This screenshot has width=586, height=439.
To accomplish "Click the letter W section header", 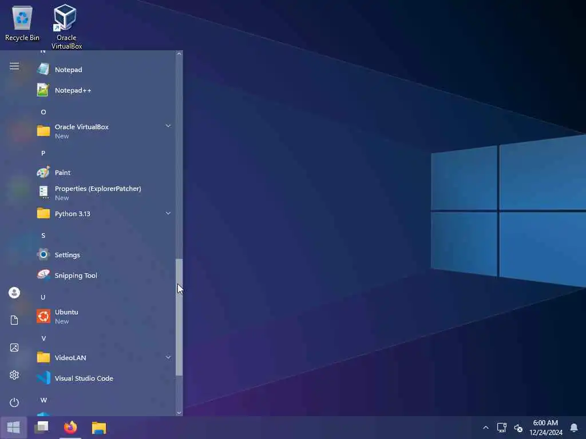I will 43,400.
